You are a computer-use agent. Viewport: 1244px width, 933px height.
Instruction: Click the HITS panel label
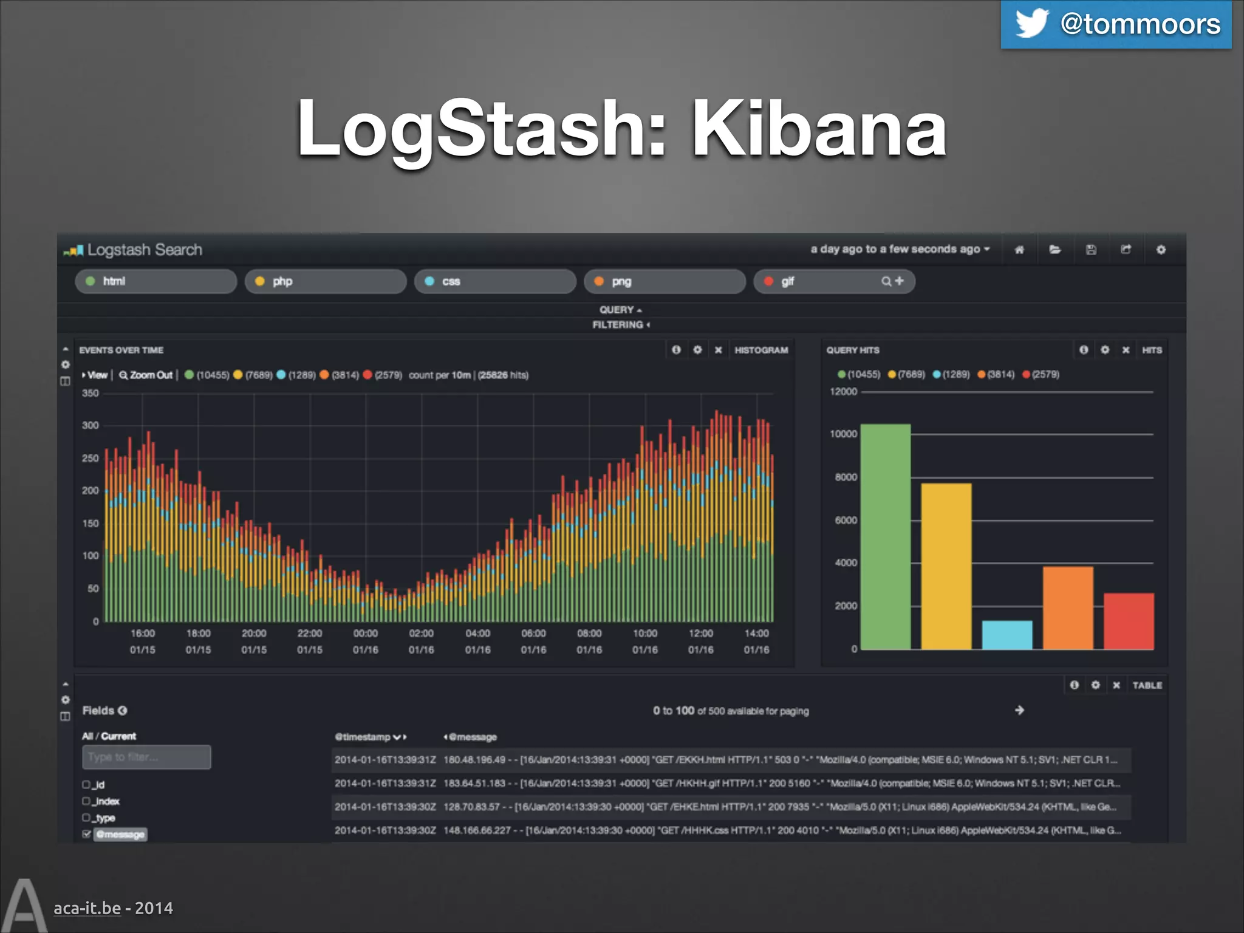1152,350
